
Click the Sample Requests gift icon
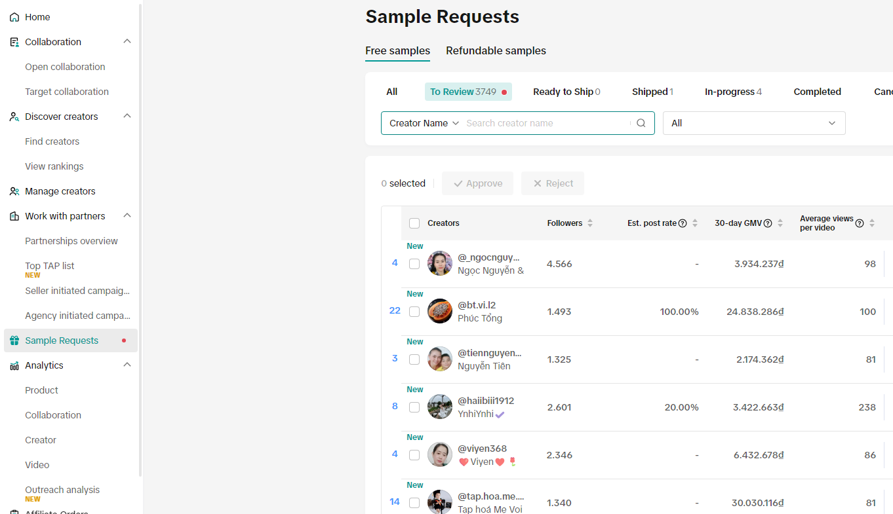pos(14,340)
